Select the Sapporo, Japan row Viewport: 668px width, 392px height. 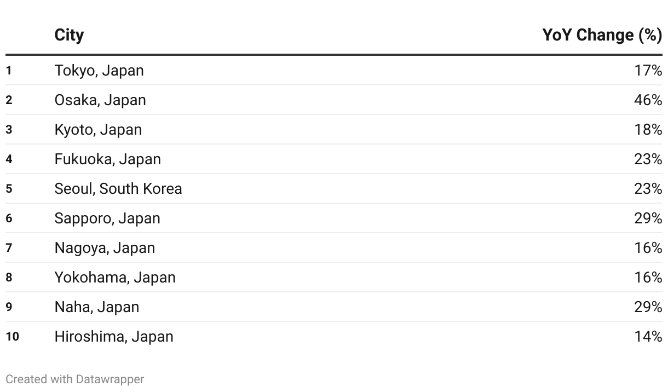(334, 218)
